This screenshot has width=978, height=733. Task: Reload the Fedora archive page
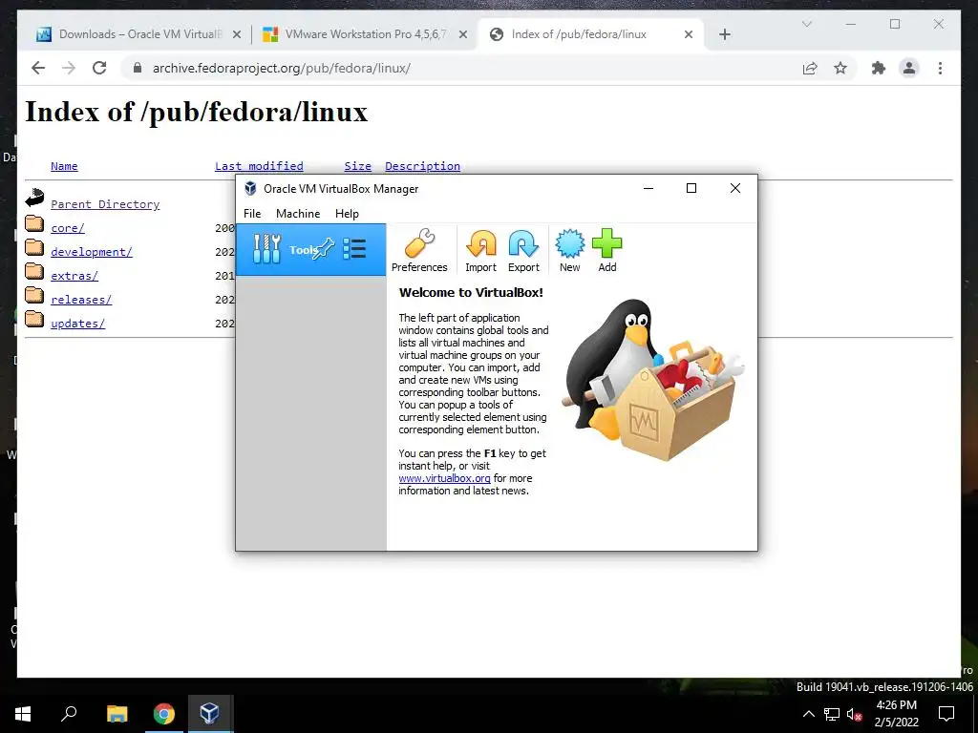coord(99,68)
